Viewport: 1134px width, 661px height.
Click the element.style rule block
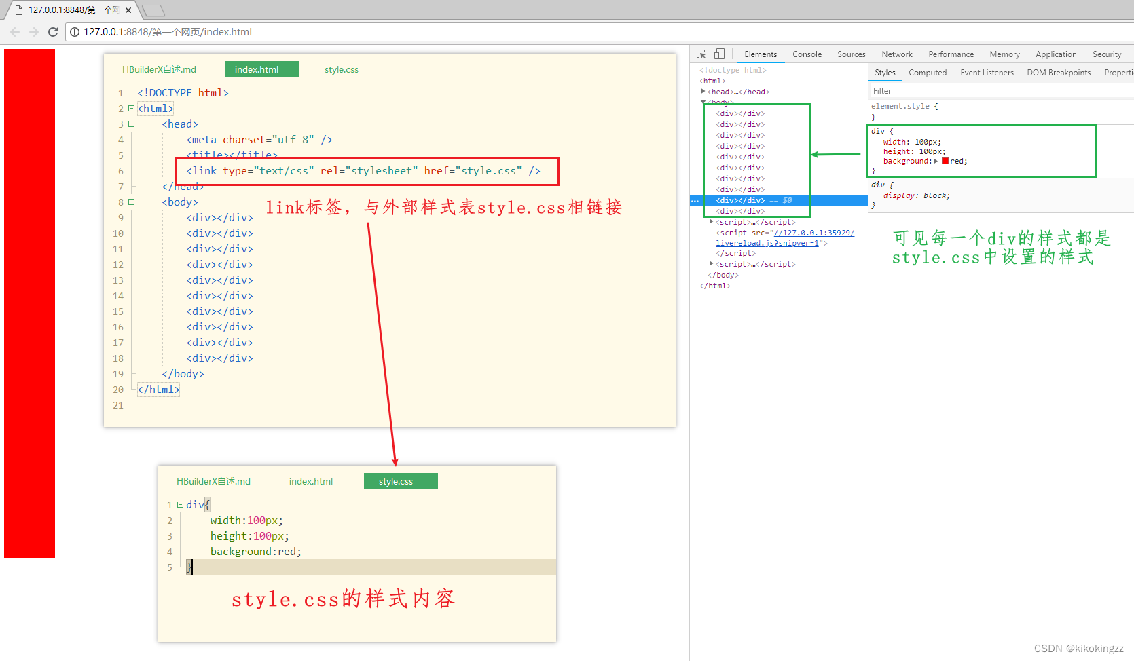1001,111
